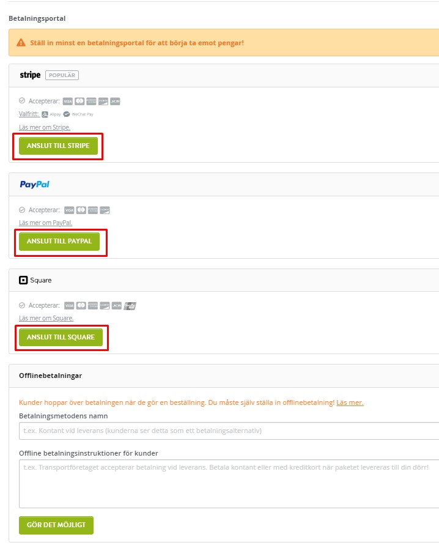Click the Square name text

[x=41, y=280]
